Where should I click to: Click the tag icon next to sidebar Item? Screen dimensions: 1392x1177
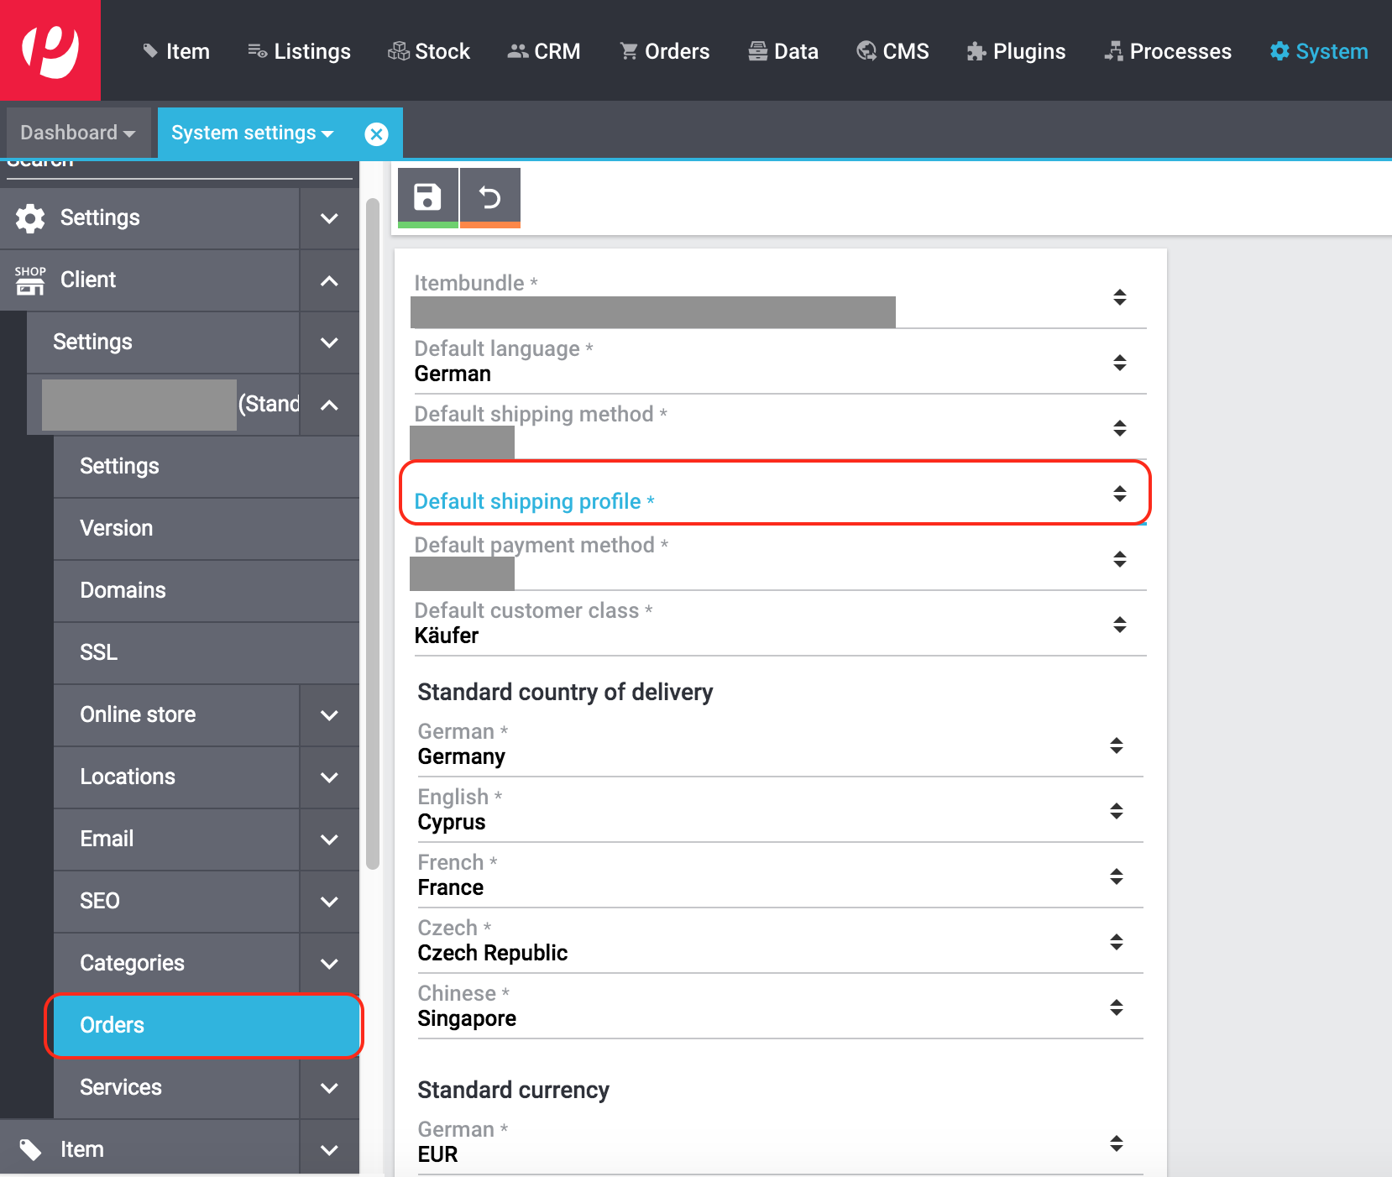pos(30,1149)
